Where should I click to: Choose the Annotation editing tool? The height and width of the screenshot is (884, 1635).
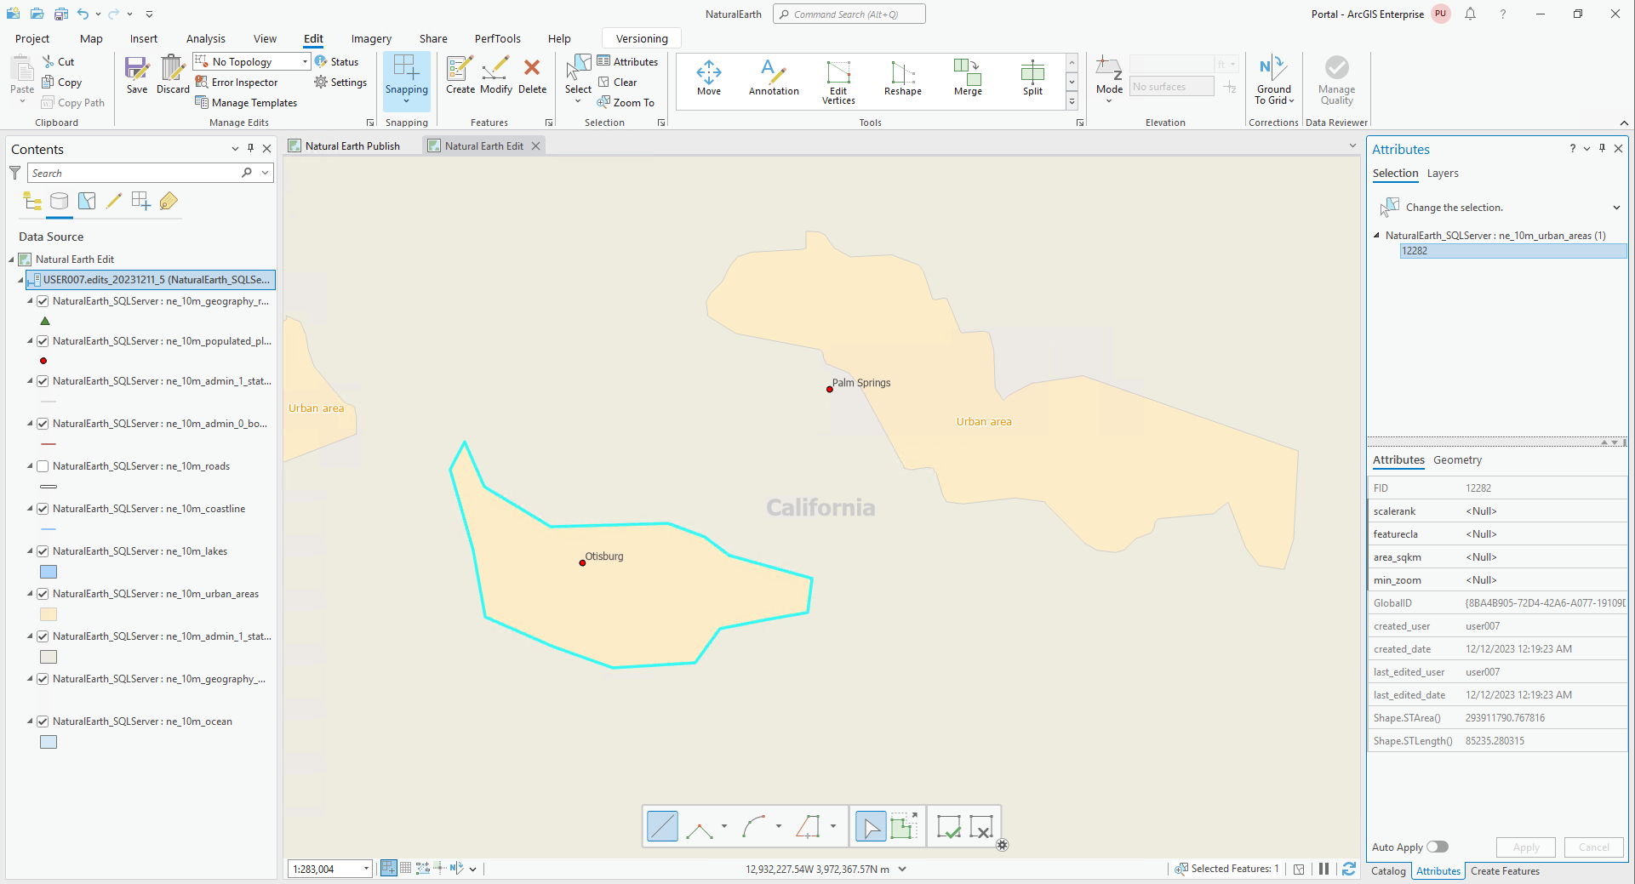(x=774, y=78)
